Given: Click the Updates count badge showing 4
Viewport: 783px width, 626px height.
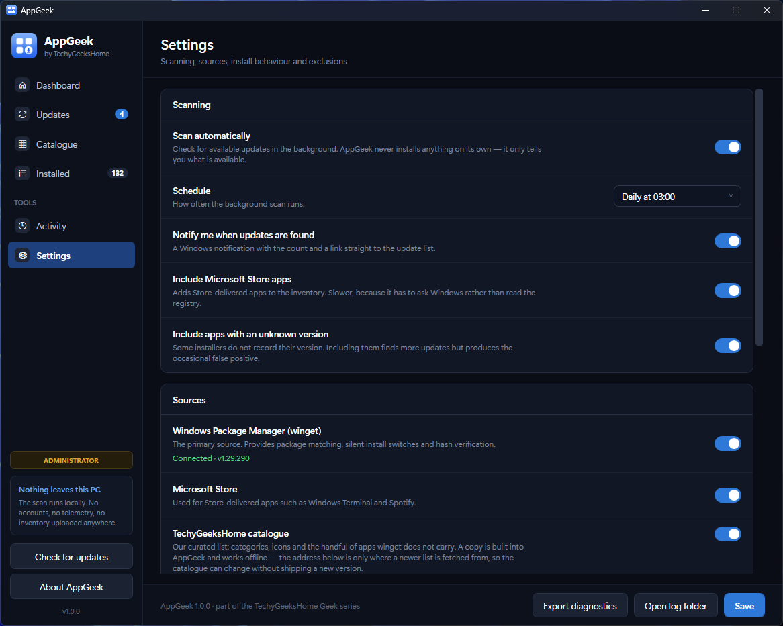Looking at the screenshot, I should [x=122, y=114].
